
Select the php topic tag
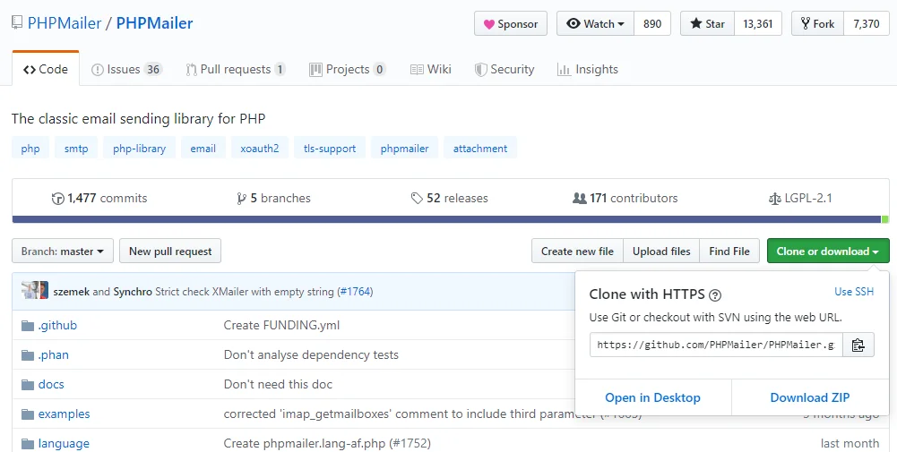click(x=30, y=148)
